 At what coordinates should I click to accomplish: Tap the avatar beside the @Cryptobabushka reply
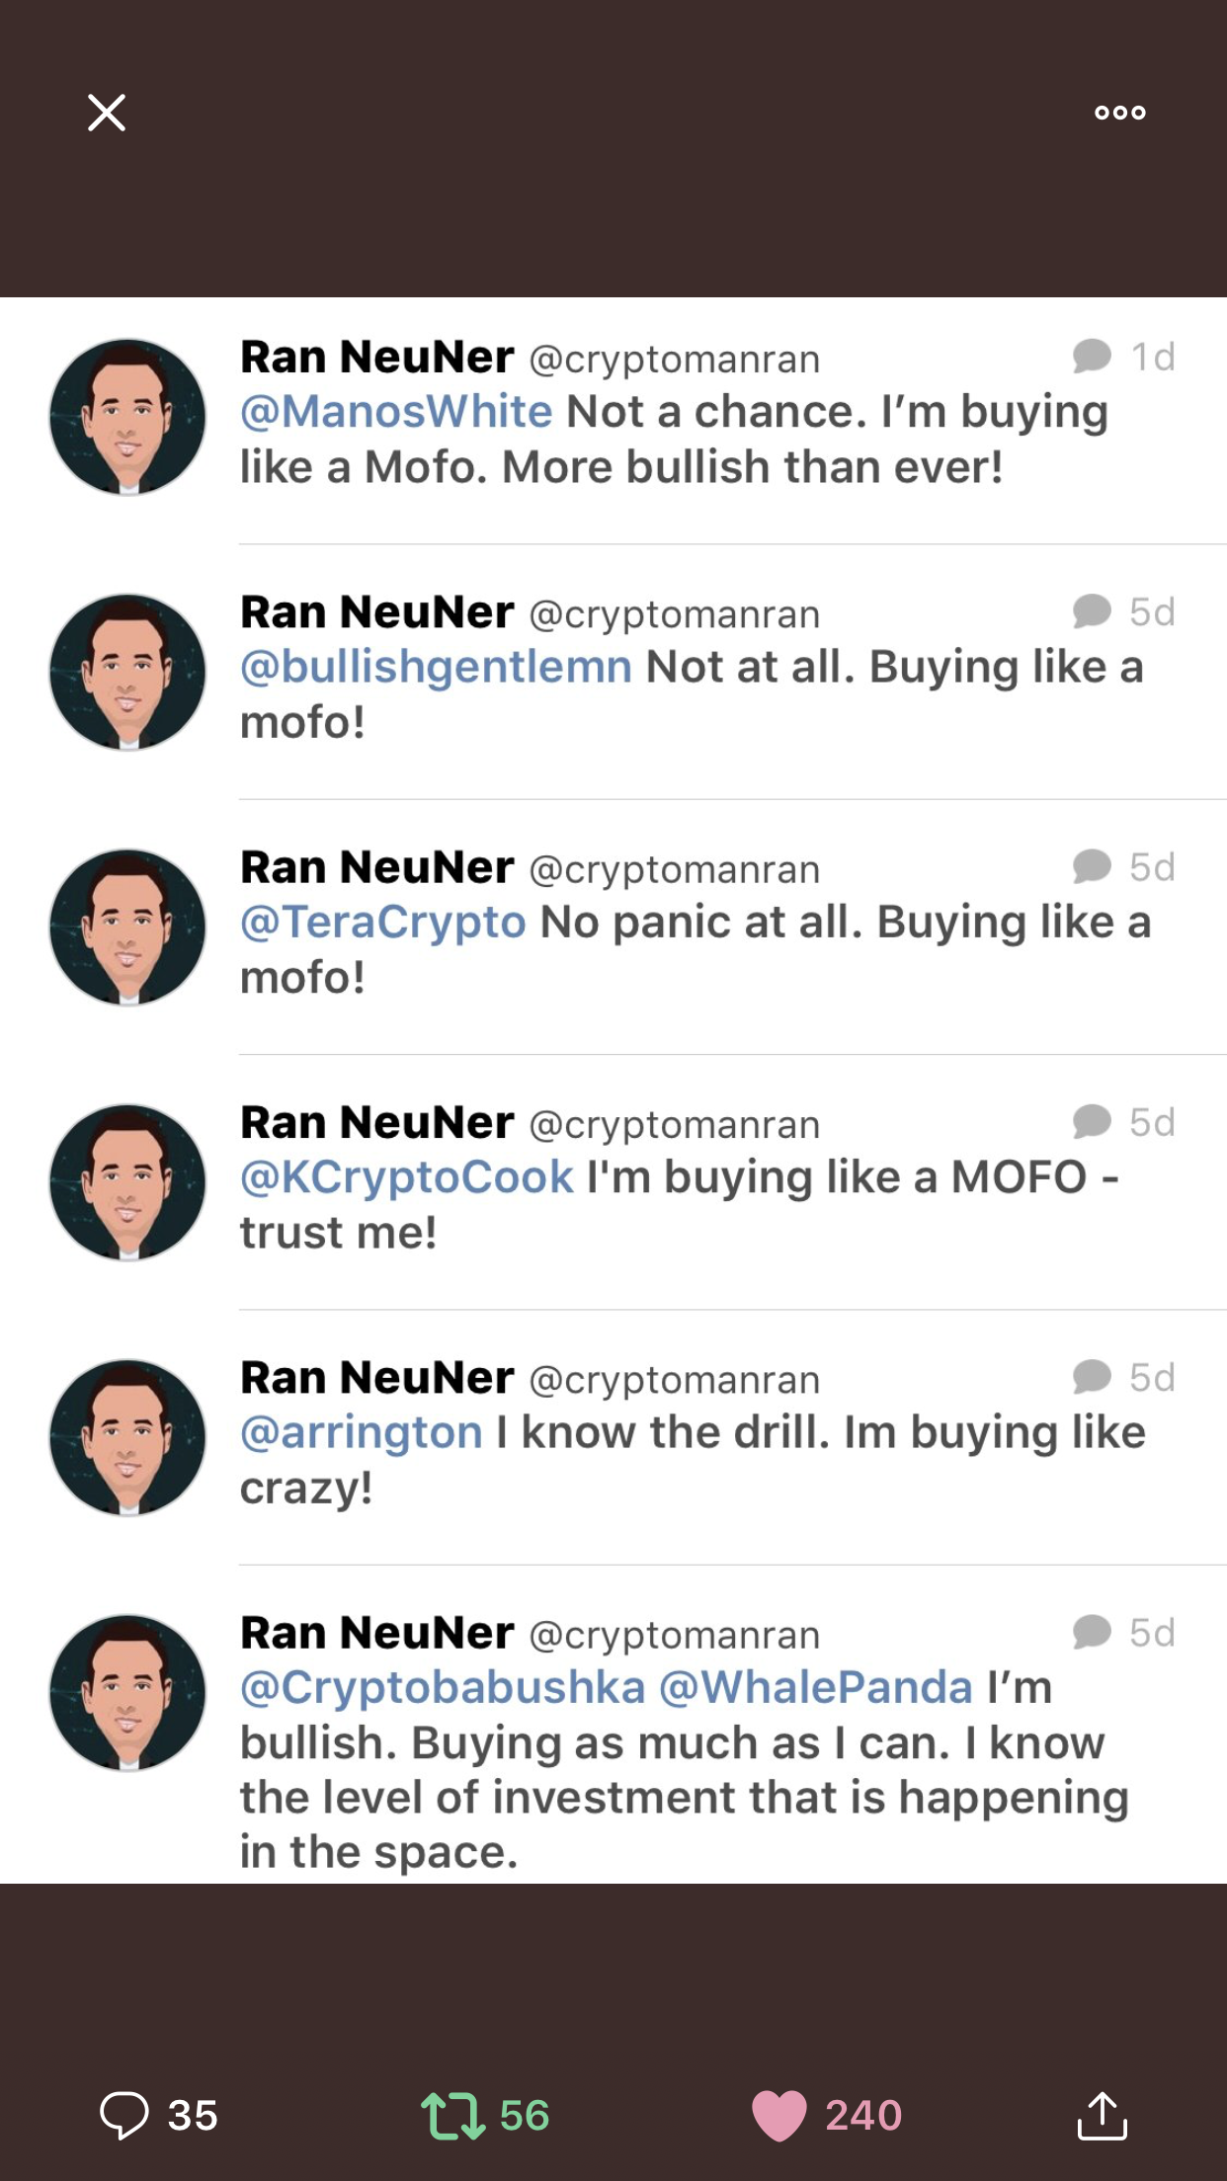127,1693
